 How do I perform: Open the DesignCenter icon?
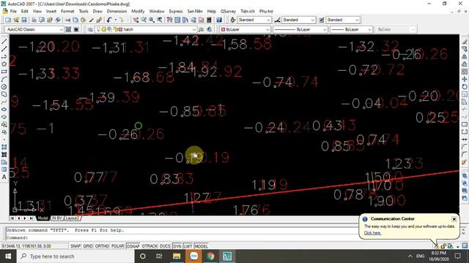tap(177, 20)
